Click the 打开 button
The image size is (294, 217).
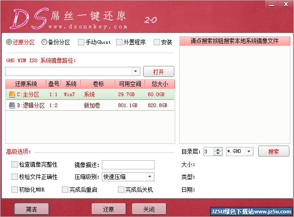pyautogui.click(x=159, y=71)
